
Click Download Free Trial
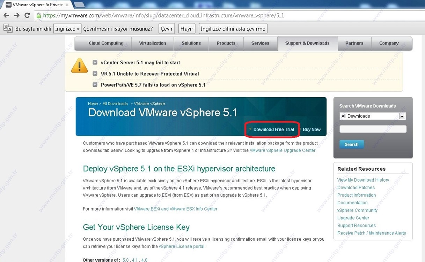[274, 129]
